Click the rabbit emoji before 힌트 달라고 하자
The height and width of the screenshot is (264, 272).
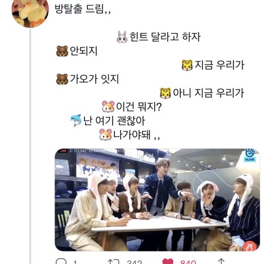pos(122,37)
